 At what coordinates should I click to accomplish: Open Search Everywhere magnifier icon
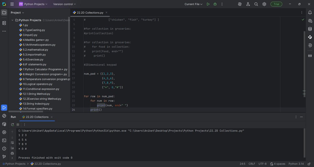pos(256,4)
